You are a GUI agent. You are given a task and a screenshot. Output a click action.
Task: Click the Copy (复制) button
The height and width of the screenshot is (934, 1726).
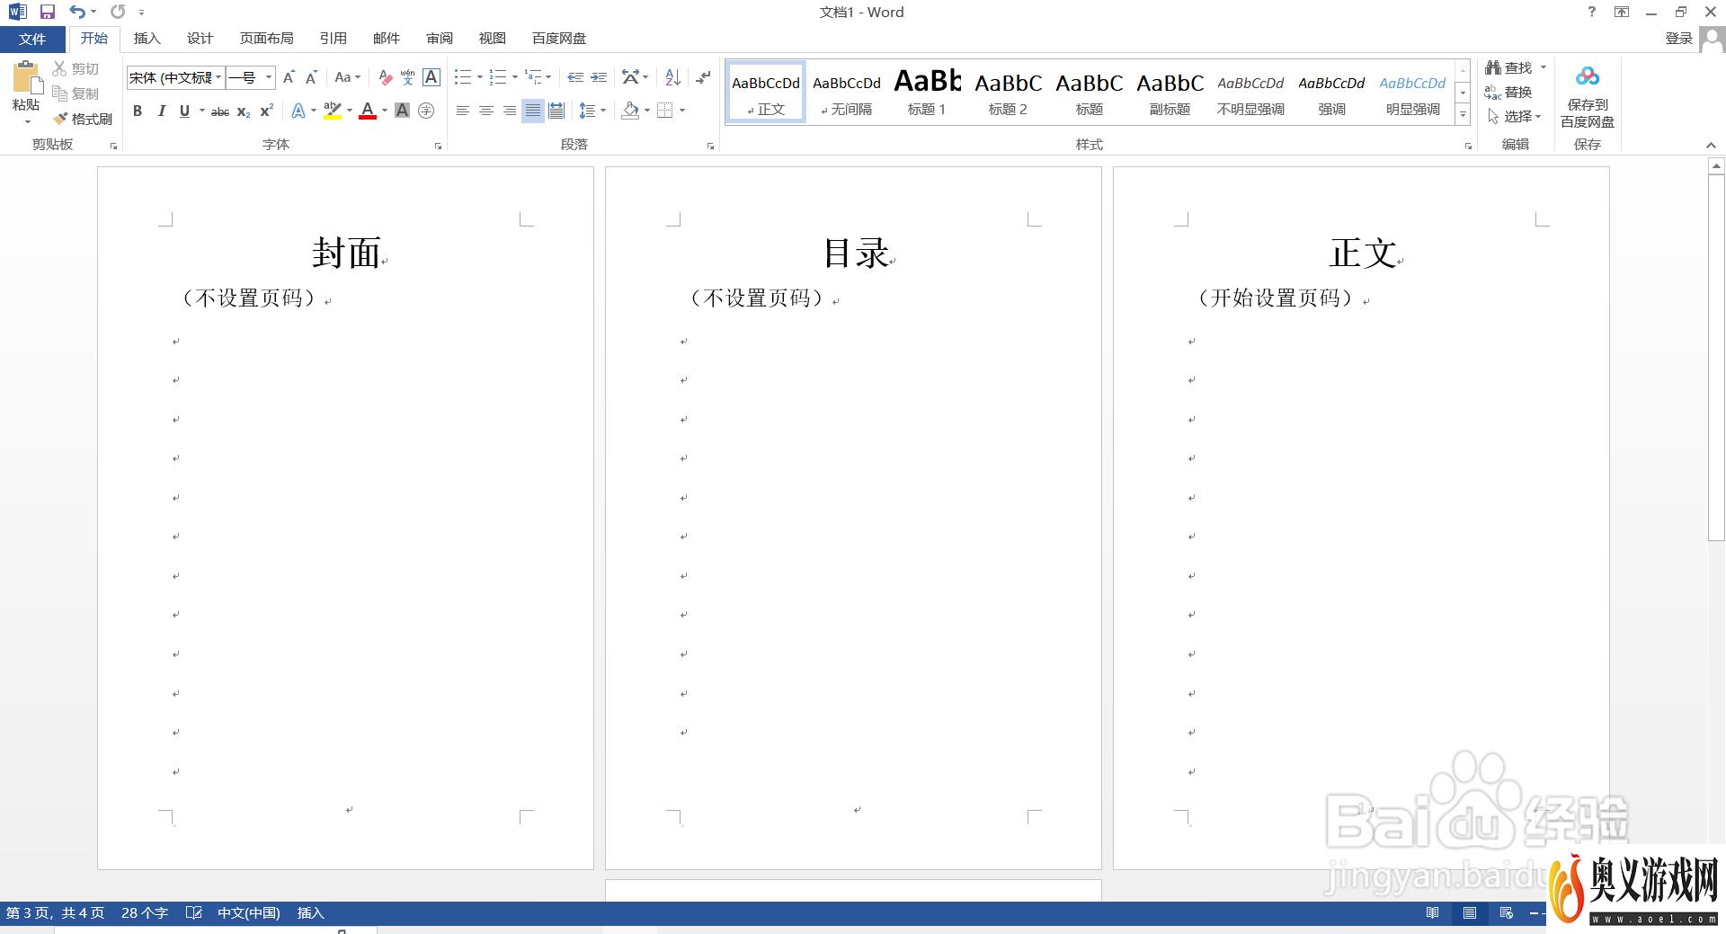[76, 93]
